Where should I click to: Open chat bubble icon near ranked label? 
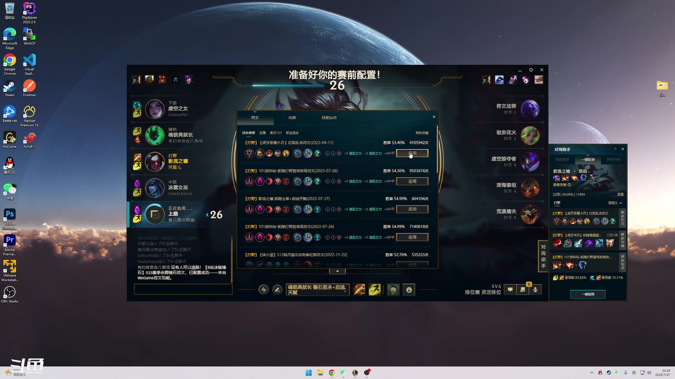point(510,290)
